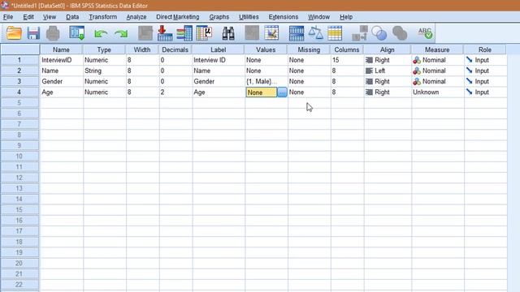Viewport: 520px width, 292px height.
Task: Select Columns cell showing 15
Action: (347, 60)
